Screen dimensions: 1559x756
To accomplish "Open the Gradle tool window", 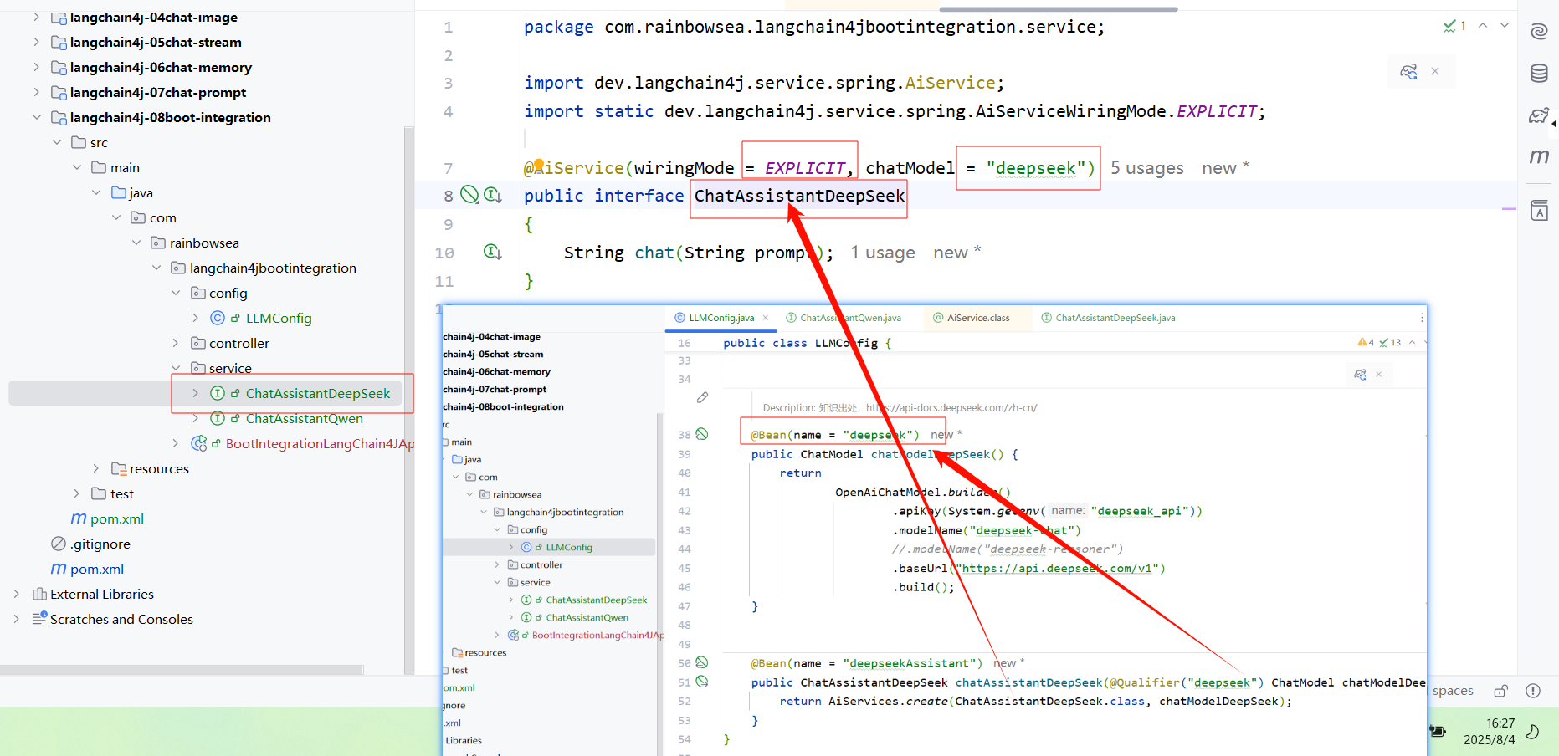I will pyautogui.click(x=1539, y=116).
